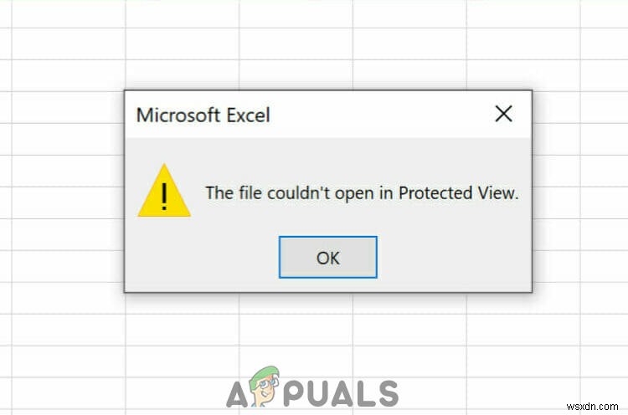The width and height of the screenshot is (628, 415).
Task: Click the "Microsoft Excel" dialog title text
Action: pyautogui.click(x=203, y=115)
